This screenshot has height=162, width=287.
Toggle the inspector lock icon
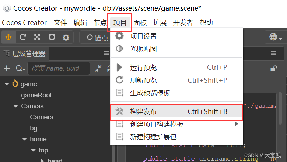coord(274,68)
